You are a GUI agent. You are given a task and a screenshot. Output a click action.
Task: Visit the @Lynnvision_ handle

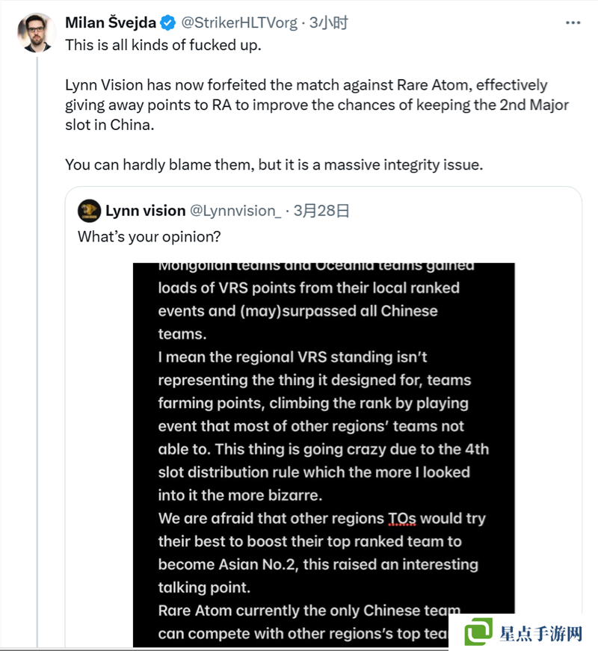pyautogui.click(x=235, y=211)
